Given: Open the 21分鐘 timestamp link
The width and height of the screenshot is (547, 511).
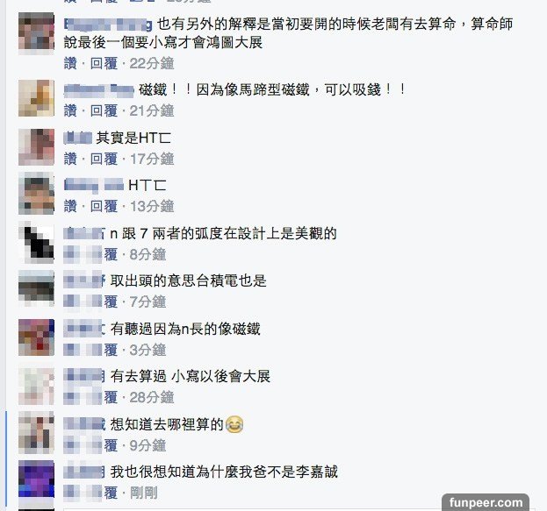Looking at the screenshot, I should [151, 110].
